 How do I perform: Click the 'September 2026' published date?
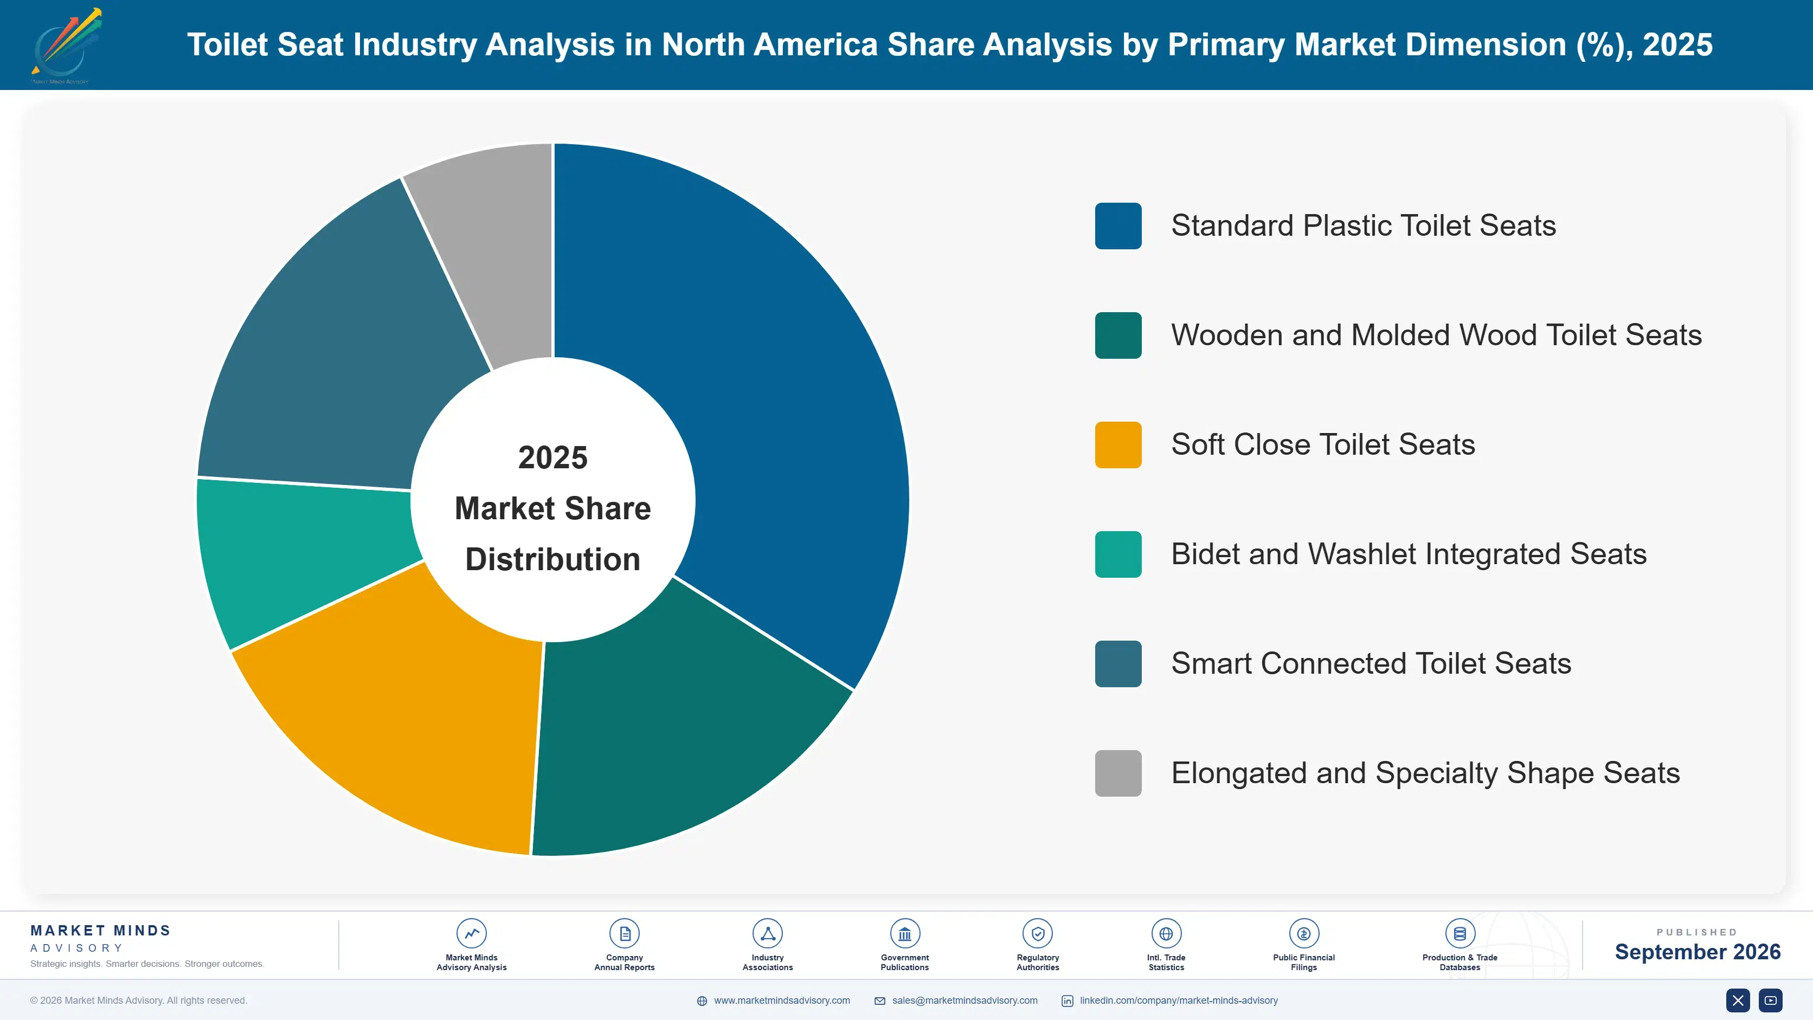pyautogui.click(x=1697, y=952)
